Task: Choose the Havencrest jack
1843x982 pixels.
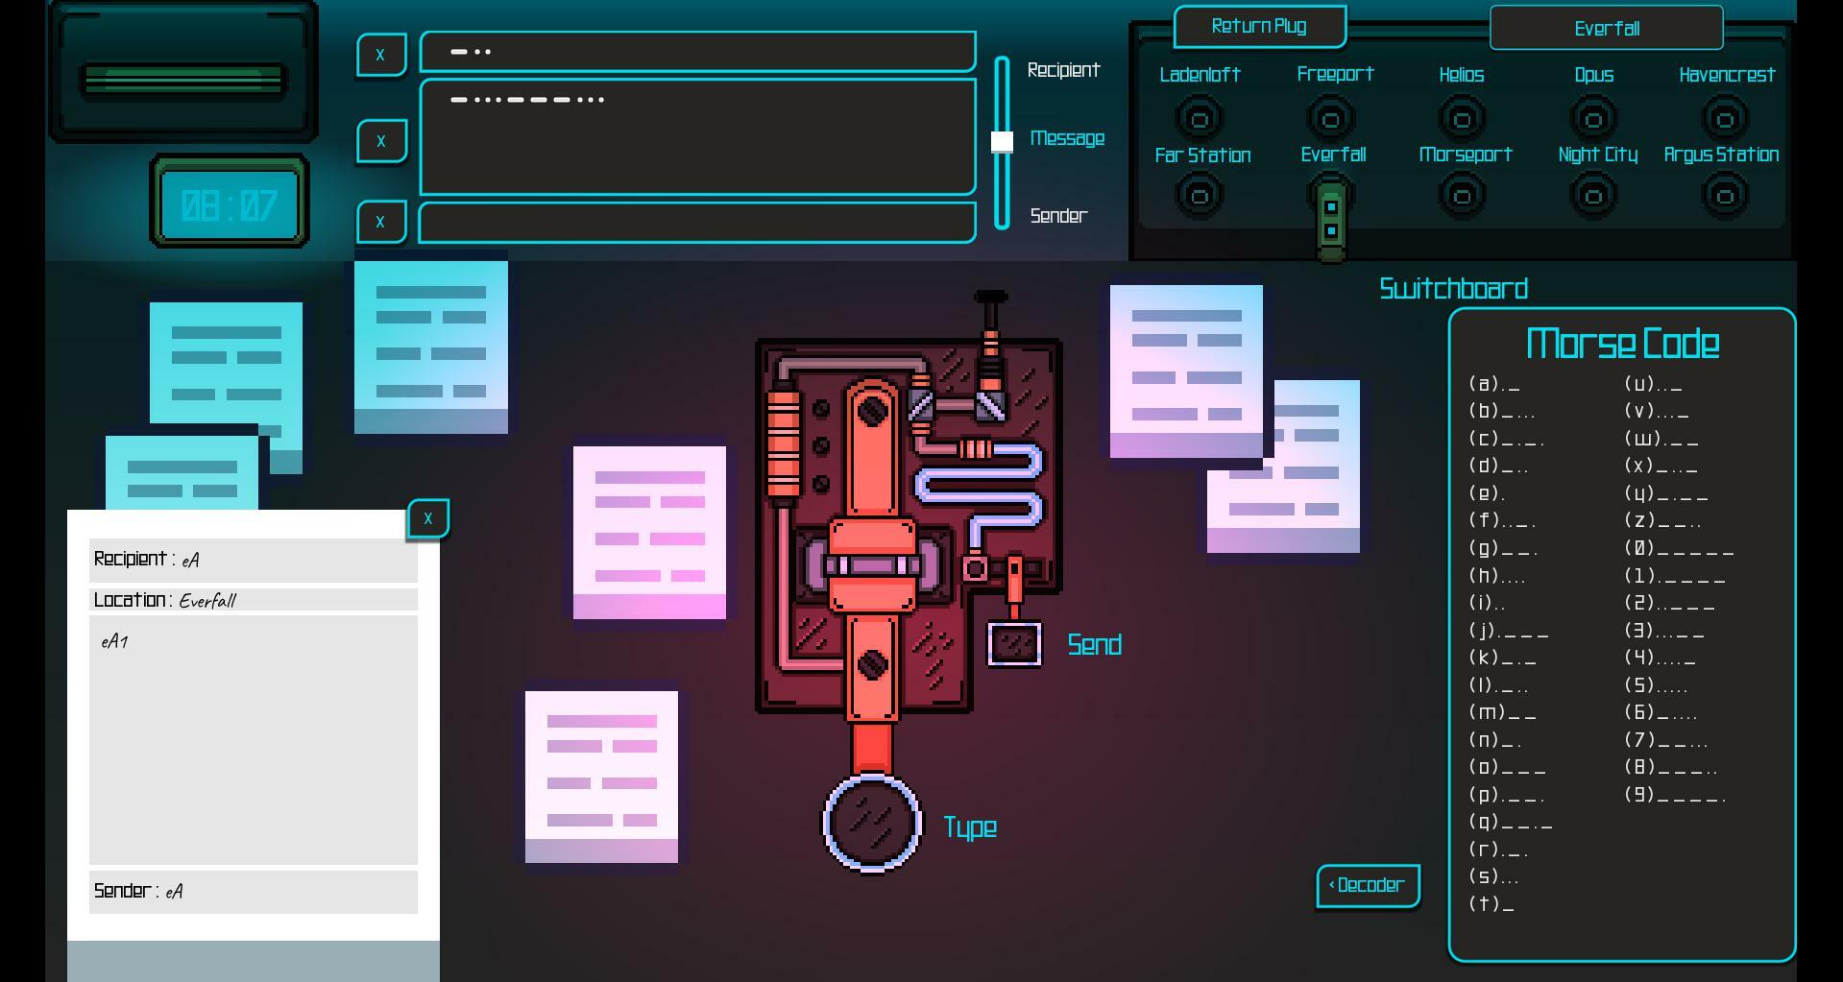Action: coord(1725,119)
